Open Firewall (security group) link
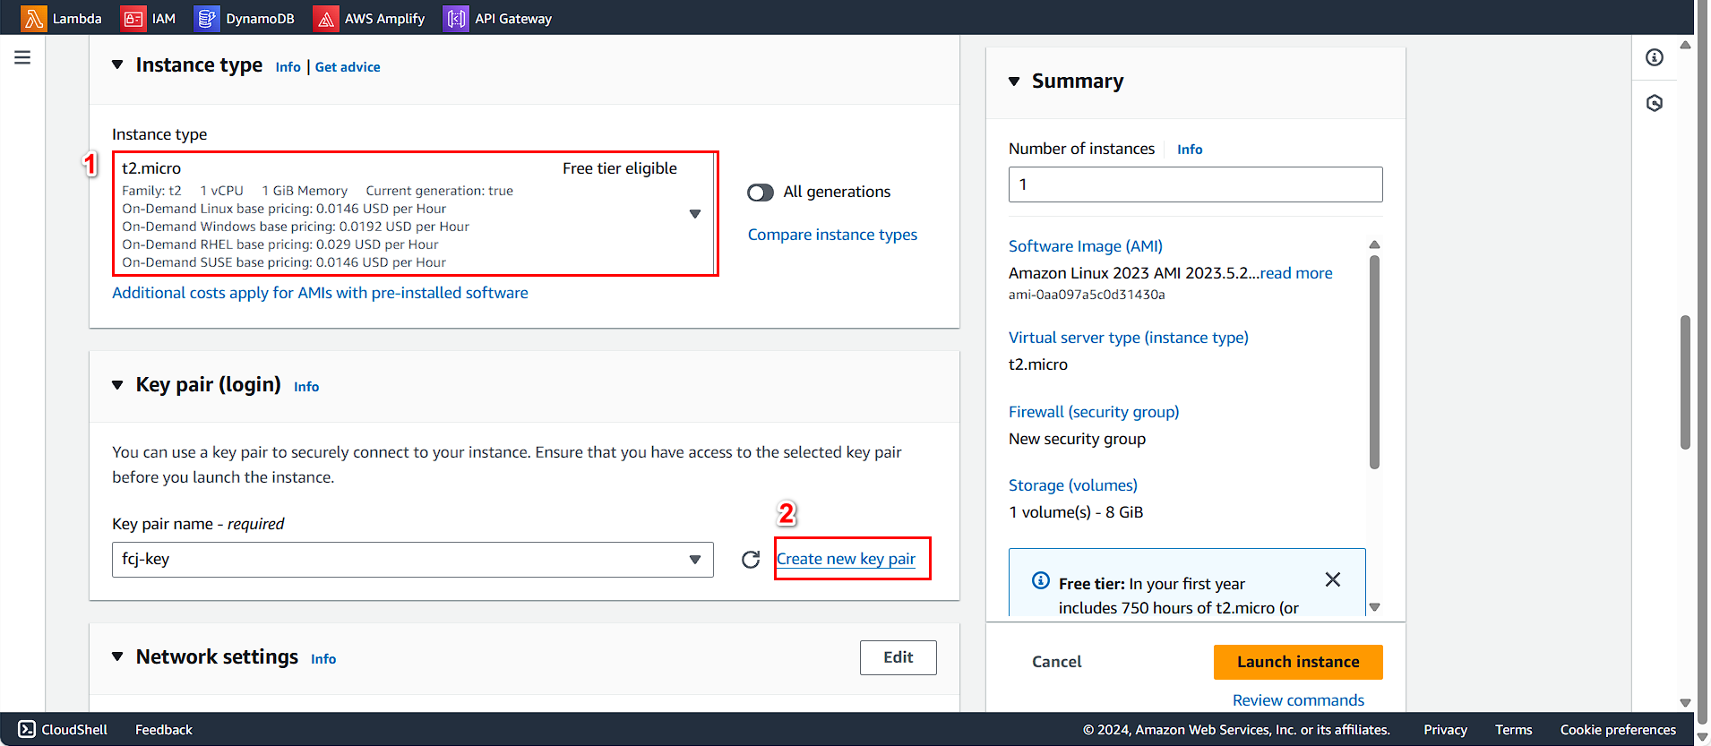The width and height of the screenshot is (1711, 746). tap(1094, 412)
